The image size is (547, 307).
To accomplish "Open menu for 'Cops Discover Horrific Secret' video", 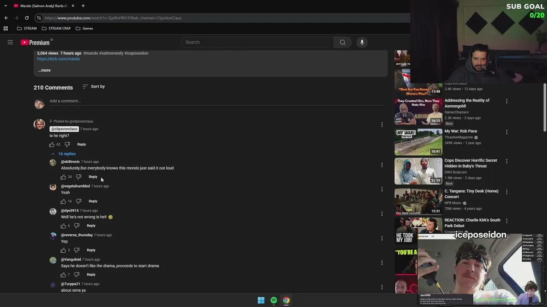I will pos(507,161).
